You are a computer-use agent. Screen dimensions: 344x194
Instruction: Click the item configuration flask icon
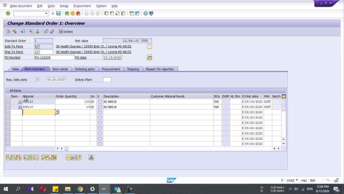tap(73, 157)
